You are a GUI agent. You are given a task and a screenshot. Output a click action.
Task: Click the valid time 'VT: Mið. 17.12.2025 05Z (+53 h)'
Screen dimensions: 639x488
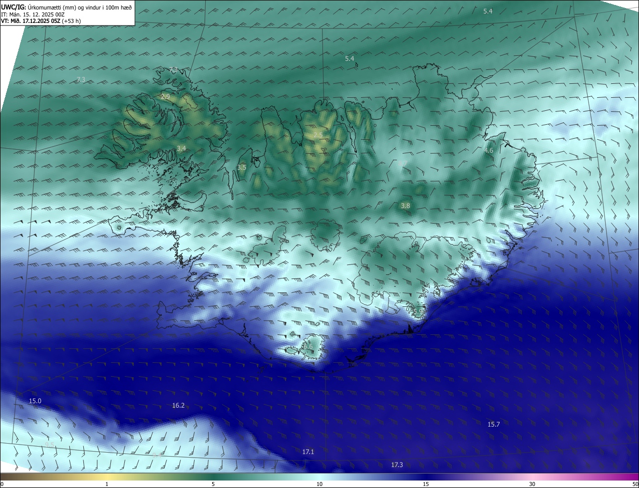click(x=41, y=21)
